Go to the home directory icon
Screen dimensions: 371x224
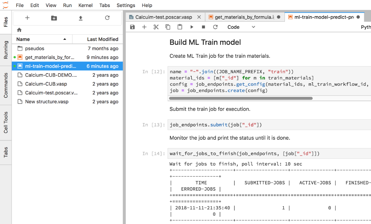pyautogui.click(x=19, y=30)
